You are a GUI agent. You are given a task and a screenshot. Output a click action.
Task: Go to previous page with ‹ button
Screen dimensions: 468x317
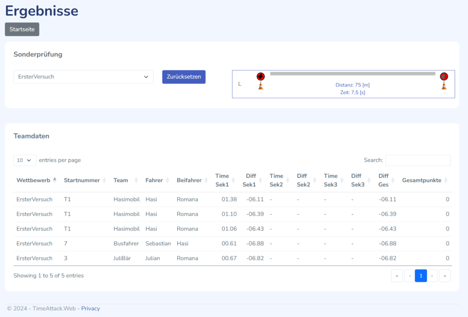tap(410, 276)
